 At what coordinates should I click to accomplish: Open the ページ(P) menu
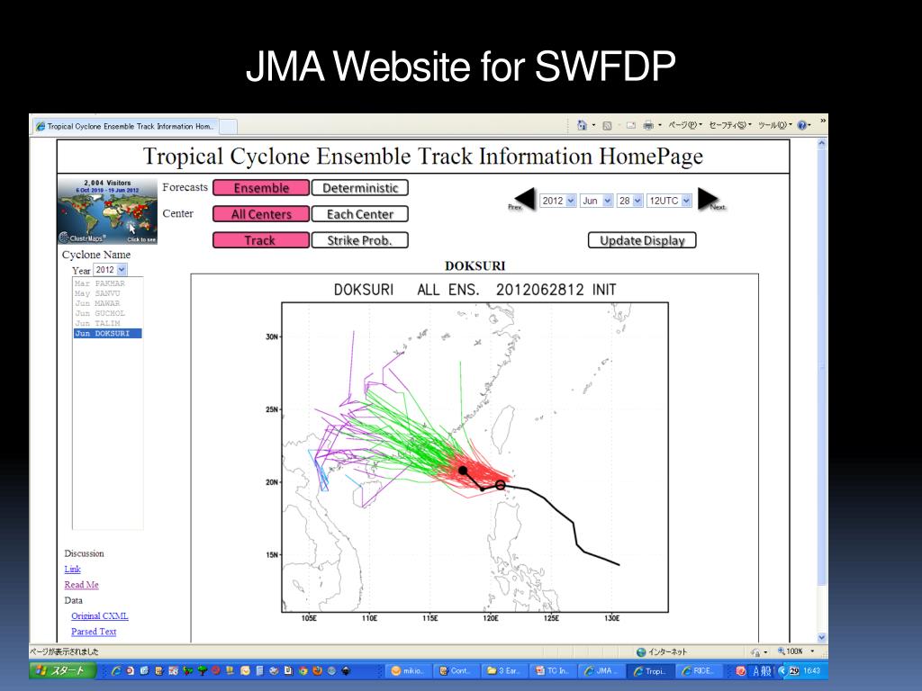tap(685, 125)
